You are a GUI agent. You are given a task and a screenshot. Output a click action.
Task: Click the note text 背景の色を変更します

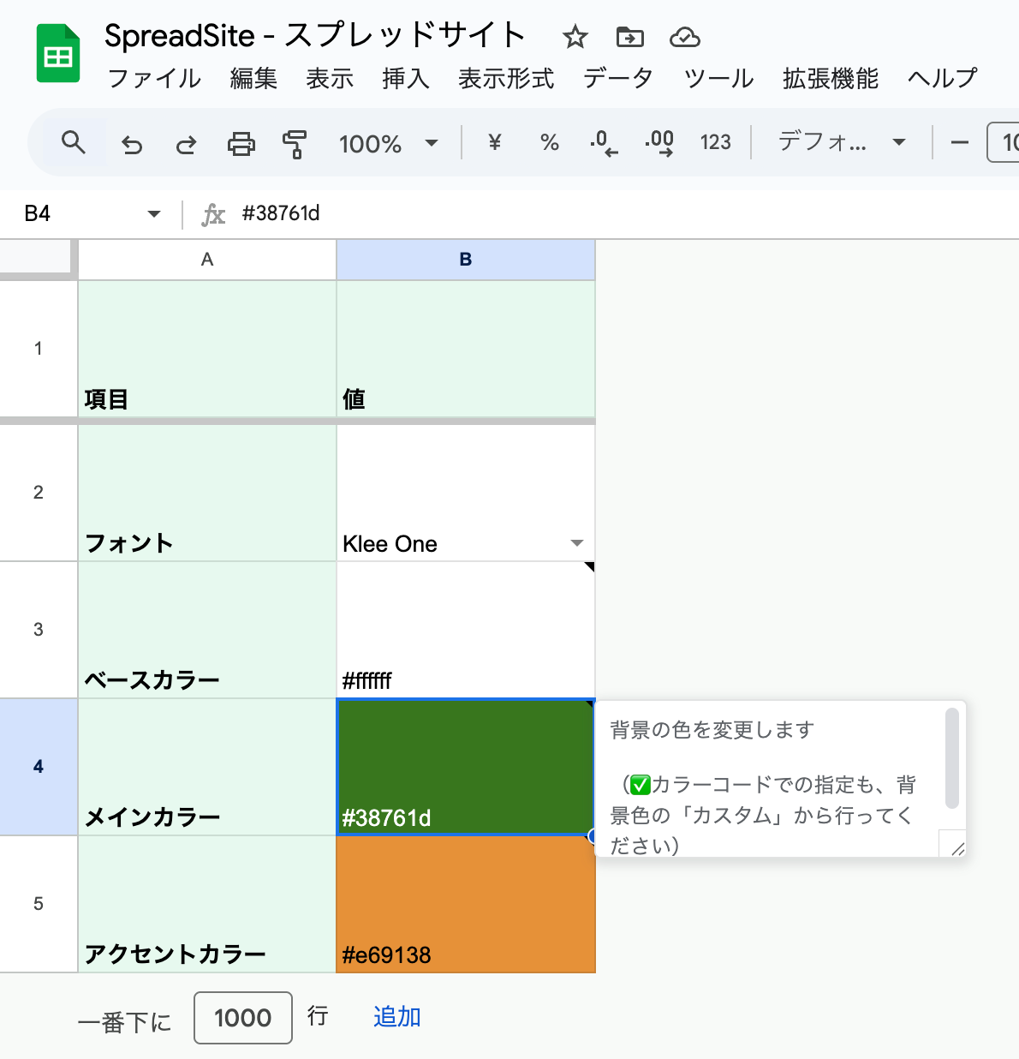pyautogui.click(x=712, y=730)
